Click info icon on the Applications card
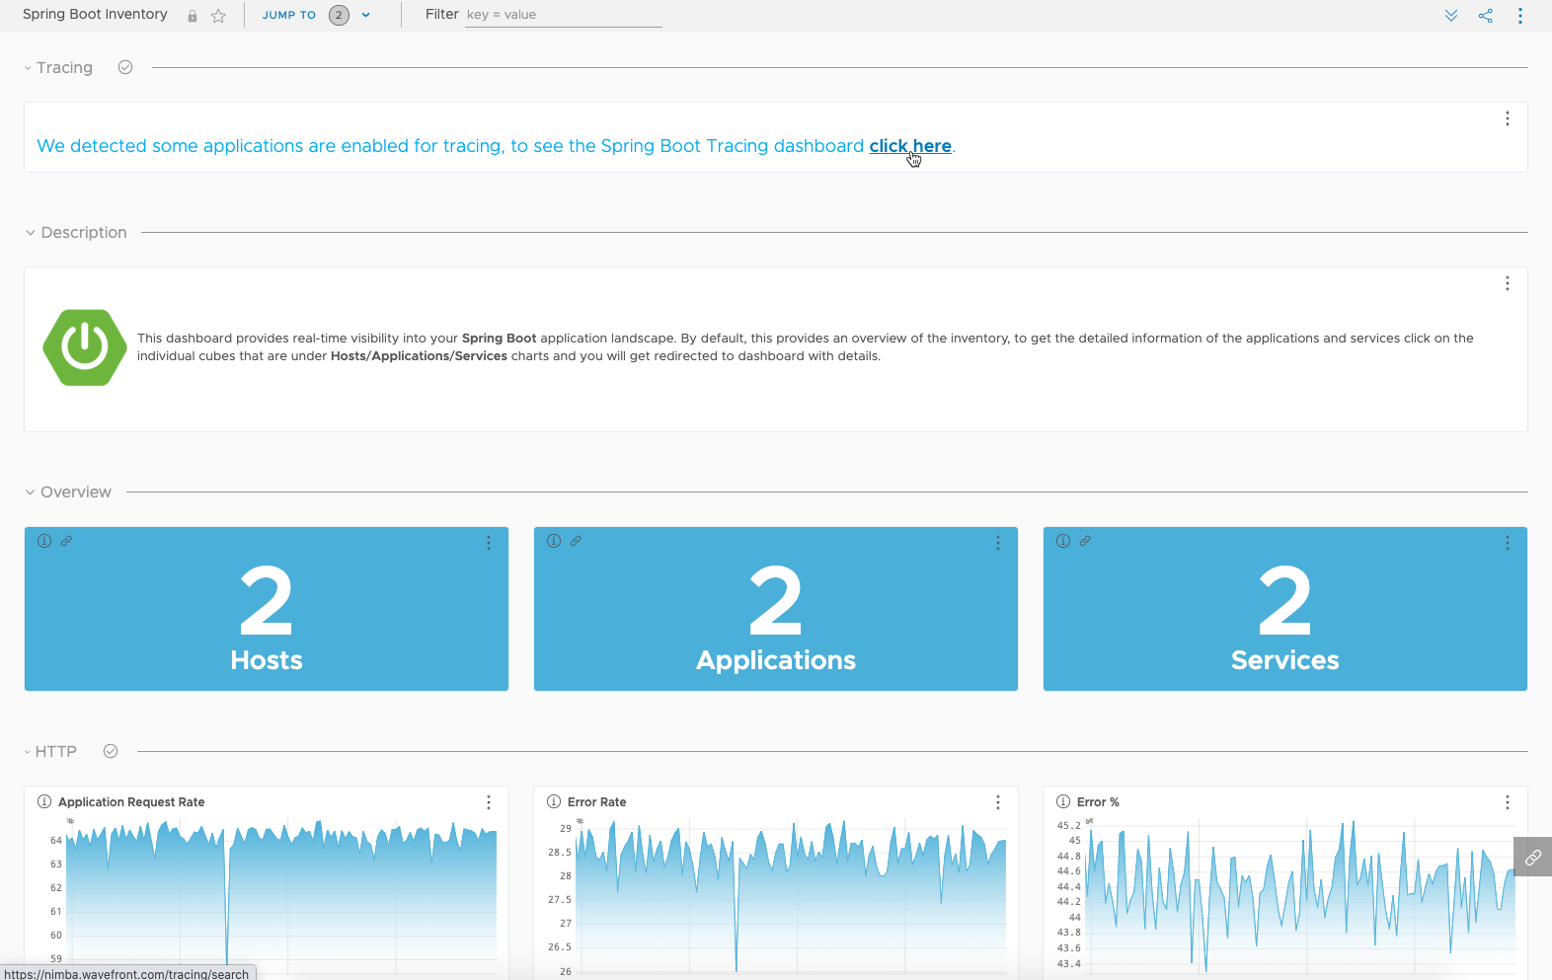 point(554,541)
